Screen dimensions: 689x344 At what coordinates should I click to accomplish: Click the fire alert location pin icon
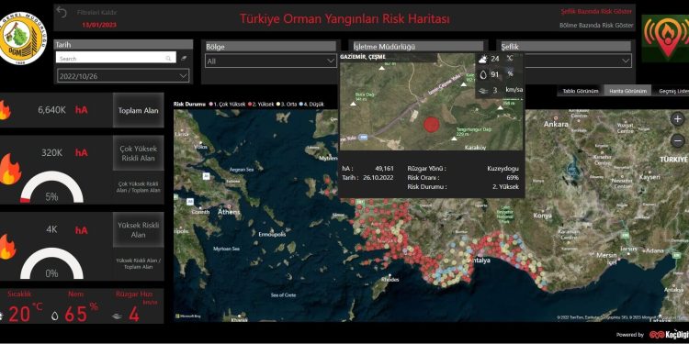pos(668,39)
